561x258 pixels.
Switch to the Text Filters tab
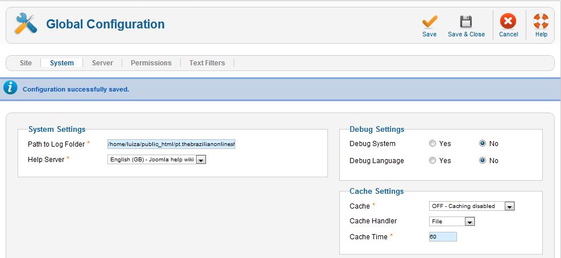[207, 63]
